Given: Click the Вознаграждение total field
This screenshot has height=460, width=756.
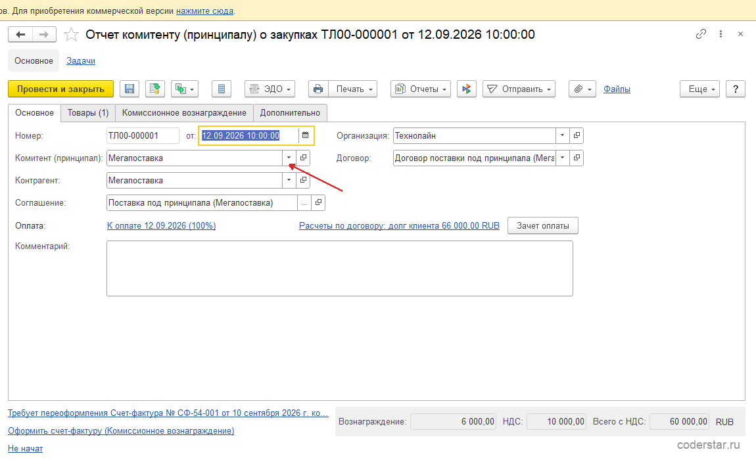Looking at the screenshot, I should click(x=453, y=421).
